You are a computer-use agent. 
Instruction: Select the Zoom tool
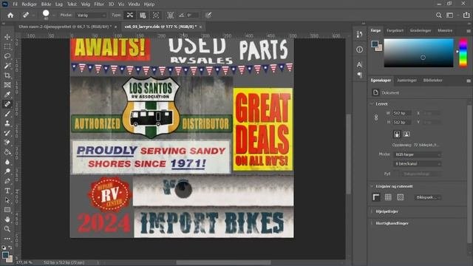point(7,229)
